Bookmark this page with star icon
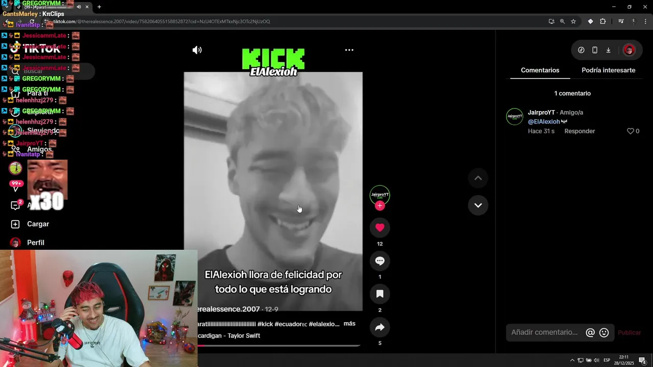The image size is (653, 367). (x=573, y=21)
